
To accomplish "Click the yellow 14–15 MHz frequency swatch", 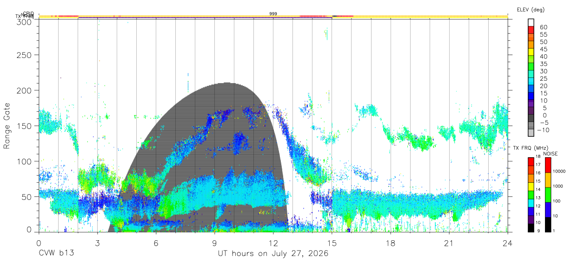I will (x=531, y=186).
